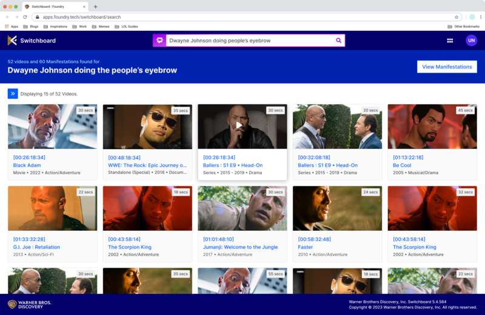Click the Switchboard logo icon
This screenshot has width=485, height=315.
[12, 41]
